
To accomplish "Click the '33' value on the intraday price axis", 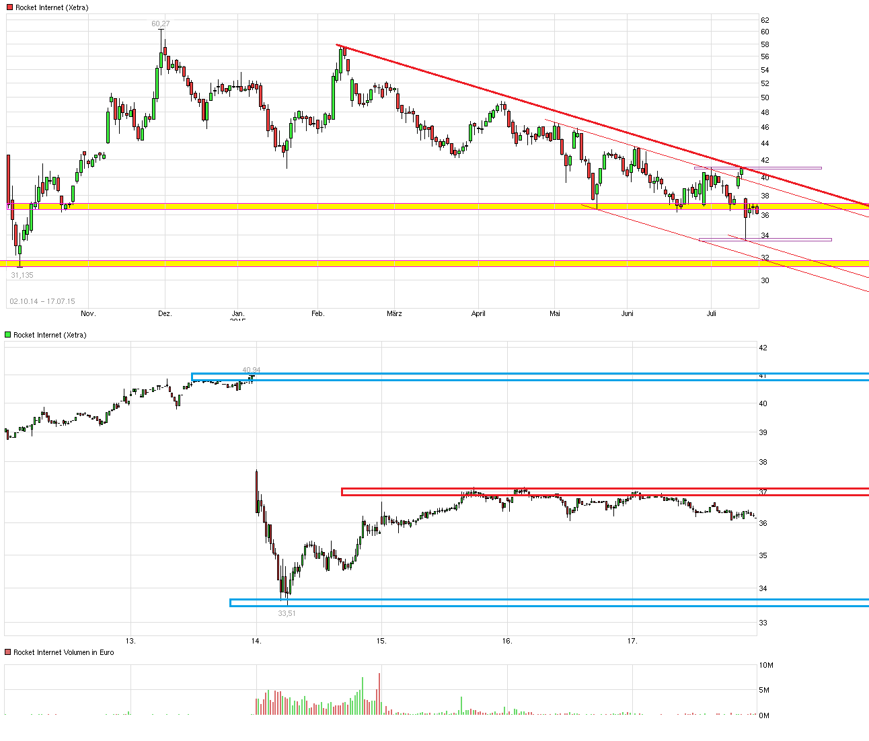I will click(x=763, y=623).
